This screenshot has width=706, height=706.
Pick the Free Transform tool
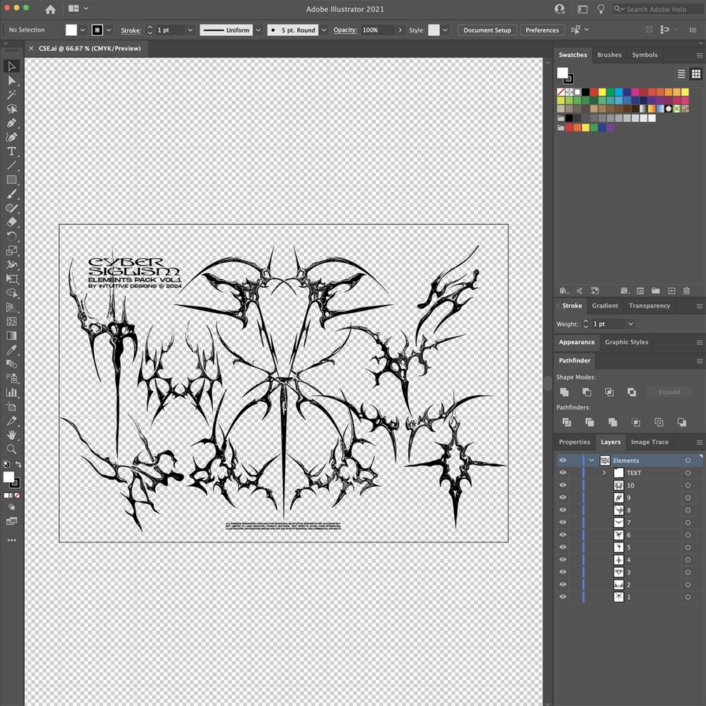12,279
